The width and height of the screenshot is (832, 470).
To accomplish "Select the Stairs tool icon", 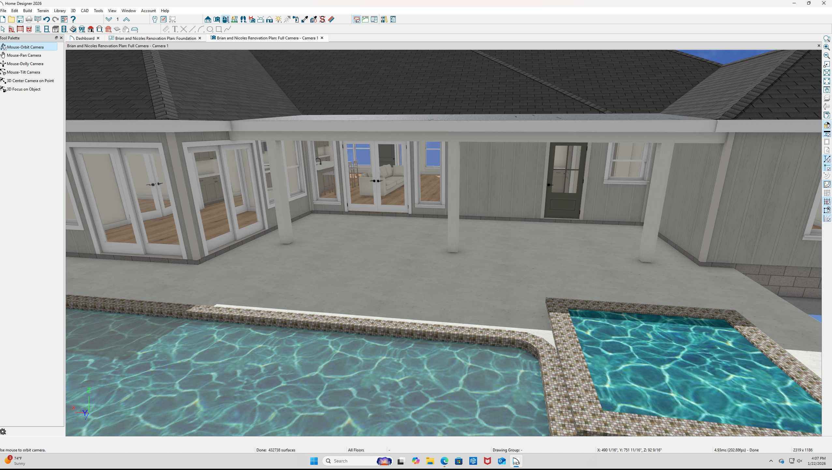I will (73, 29).
